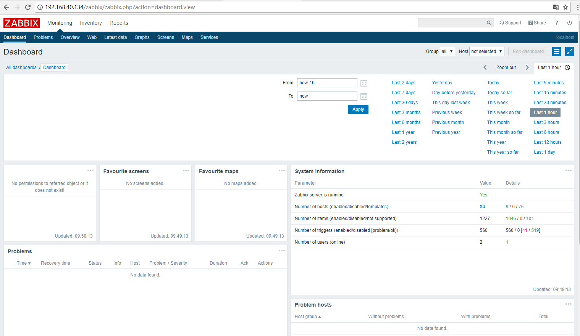The image size is (580, 336).
Task: Click the From input field now-1h
Action: click(x=327, y=83)
